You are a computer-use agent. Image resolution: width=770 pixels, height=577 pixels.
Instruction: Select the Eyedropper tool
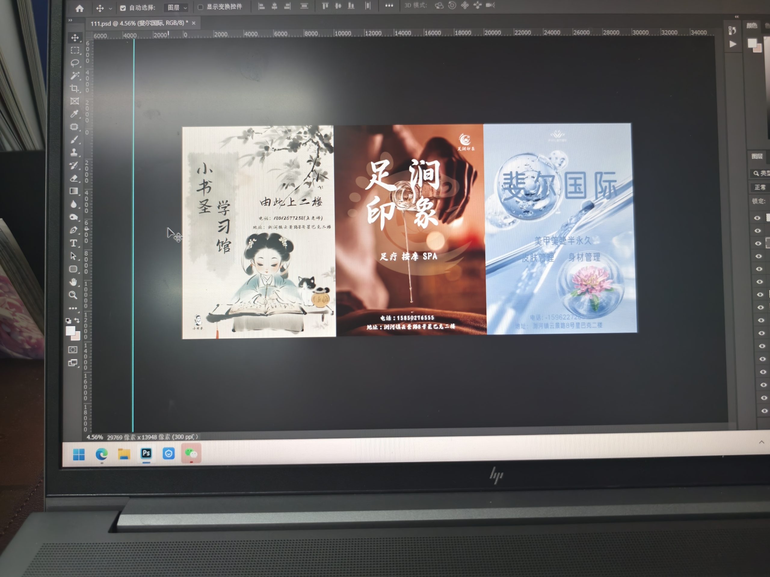click(x=74, y=114)
